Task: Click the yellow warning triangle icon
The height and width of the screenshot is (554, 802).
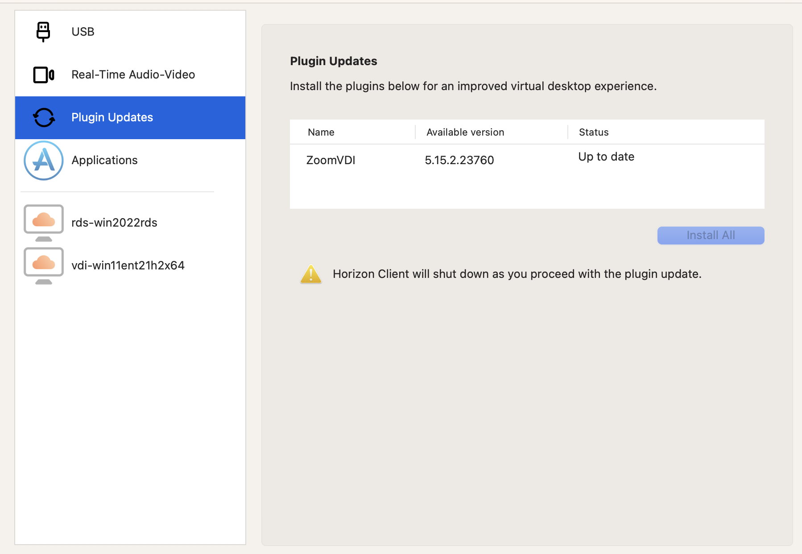Action: click(x=310, y=274)
